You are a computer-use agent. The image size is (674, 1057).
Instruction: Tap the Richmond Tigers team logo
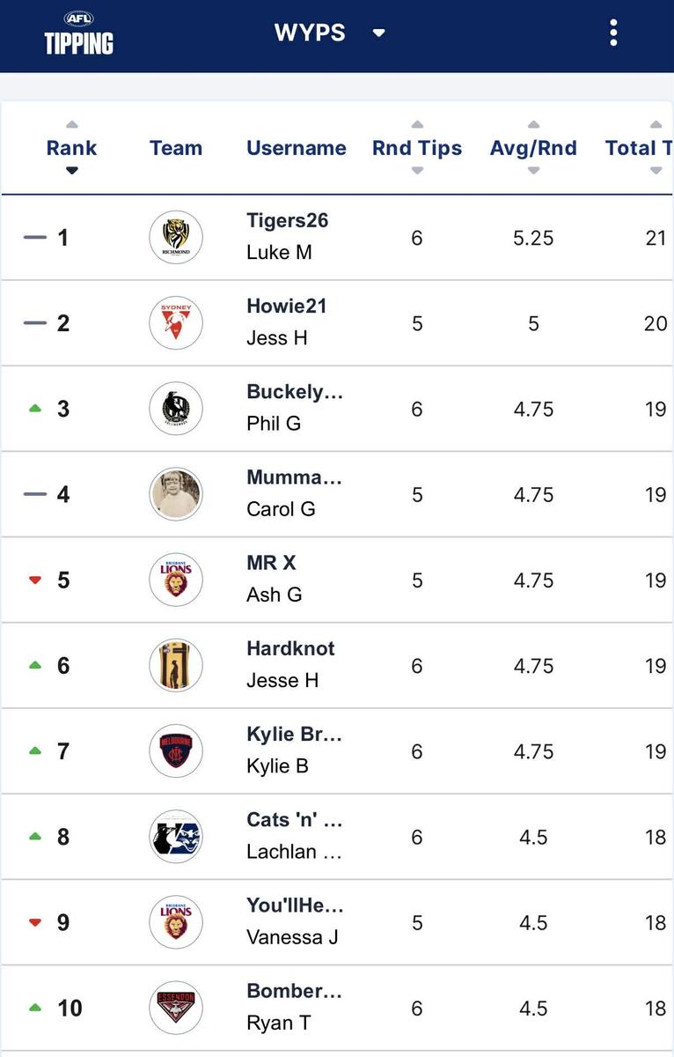coord(176,237)
